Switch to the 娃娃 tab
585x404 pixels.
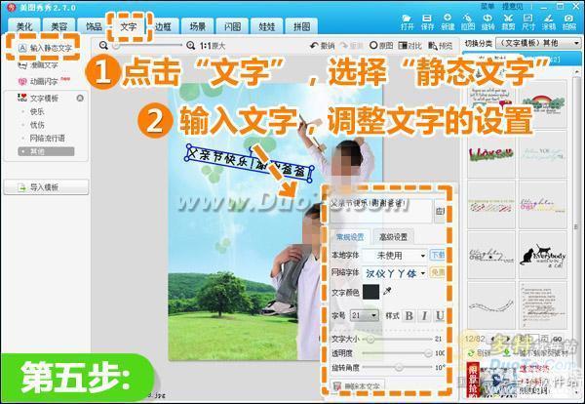267,26
